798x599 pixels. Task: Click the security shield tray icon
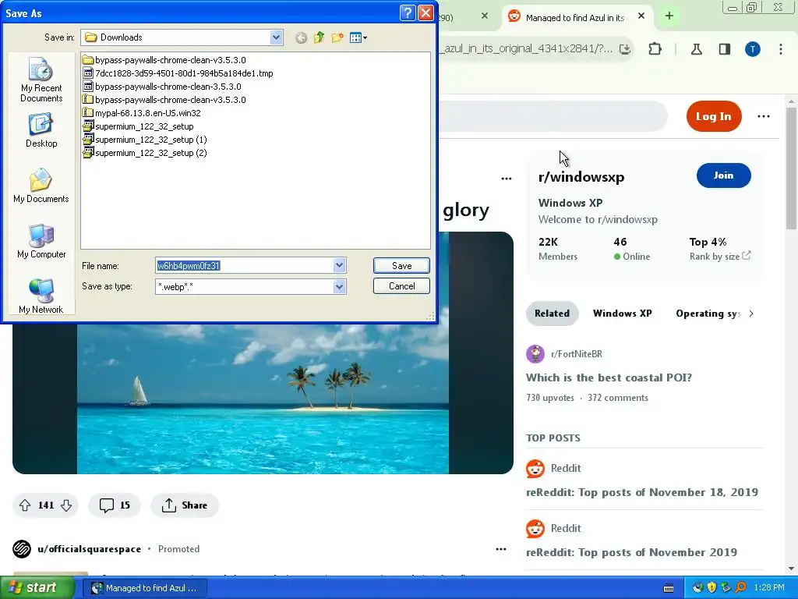(711, 588)
